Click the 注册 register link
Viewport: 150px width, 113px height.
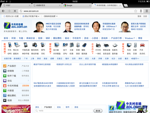click(145, 16)
